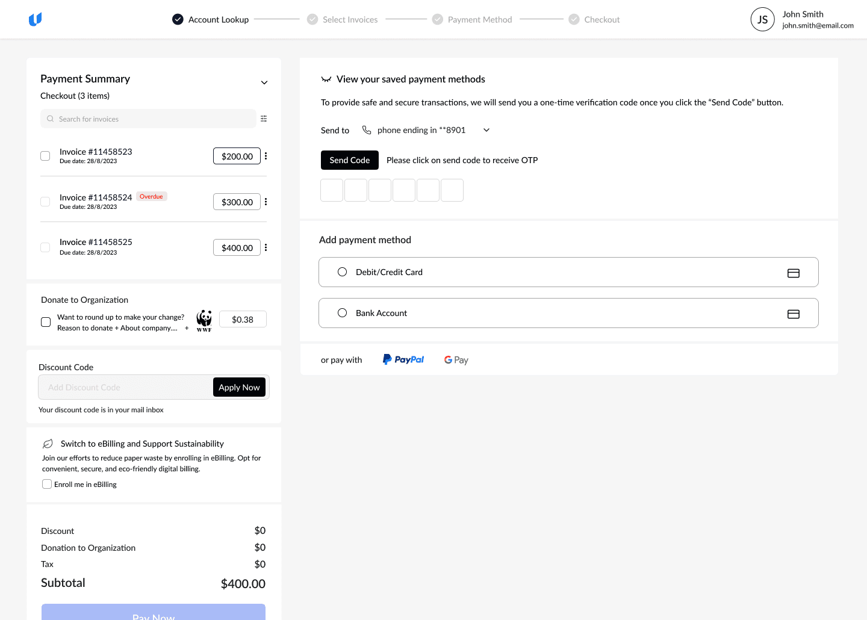
Task: Click the card icon in Debit/Credit Card row
Action: click(794, 273)
